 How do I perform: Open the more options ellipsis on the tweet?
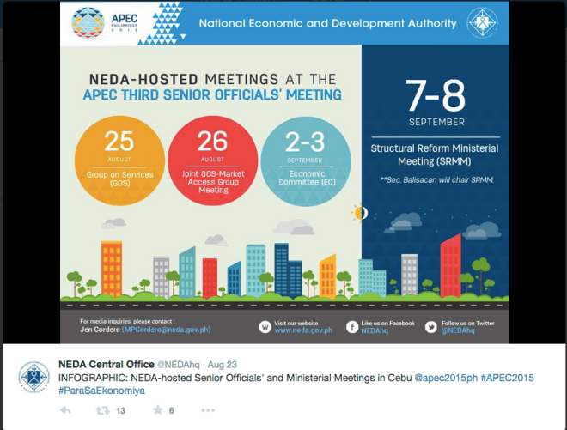(208, 410)
